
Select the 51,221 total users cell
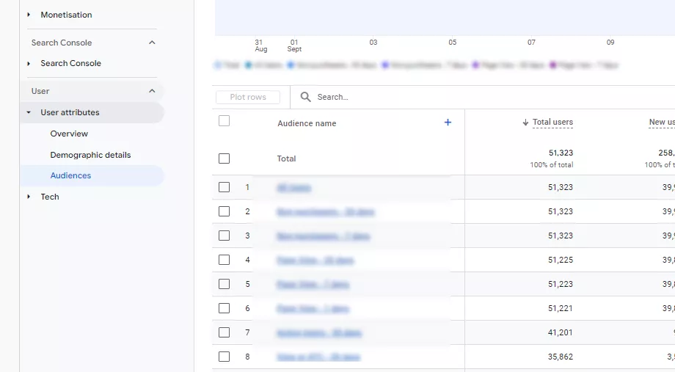tap(560, 308)
